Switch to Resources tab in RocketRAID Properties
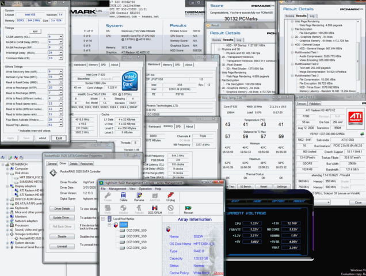 [86, 164]
